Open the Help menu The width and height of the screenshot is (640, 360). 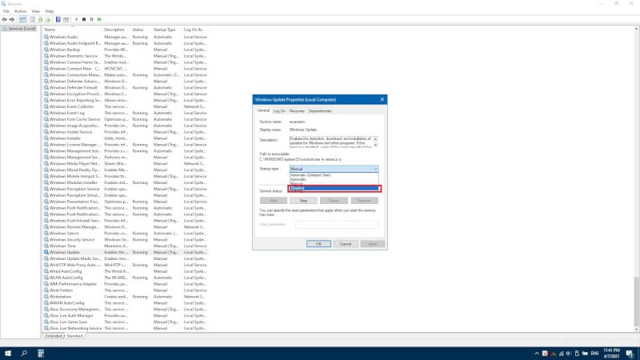tap(50, 11)
